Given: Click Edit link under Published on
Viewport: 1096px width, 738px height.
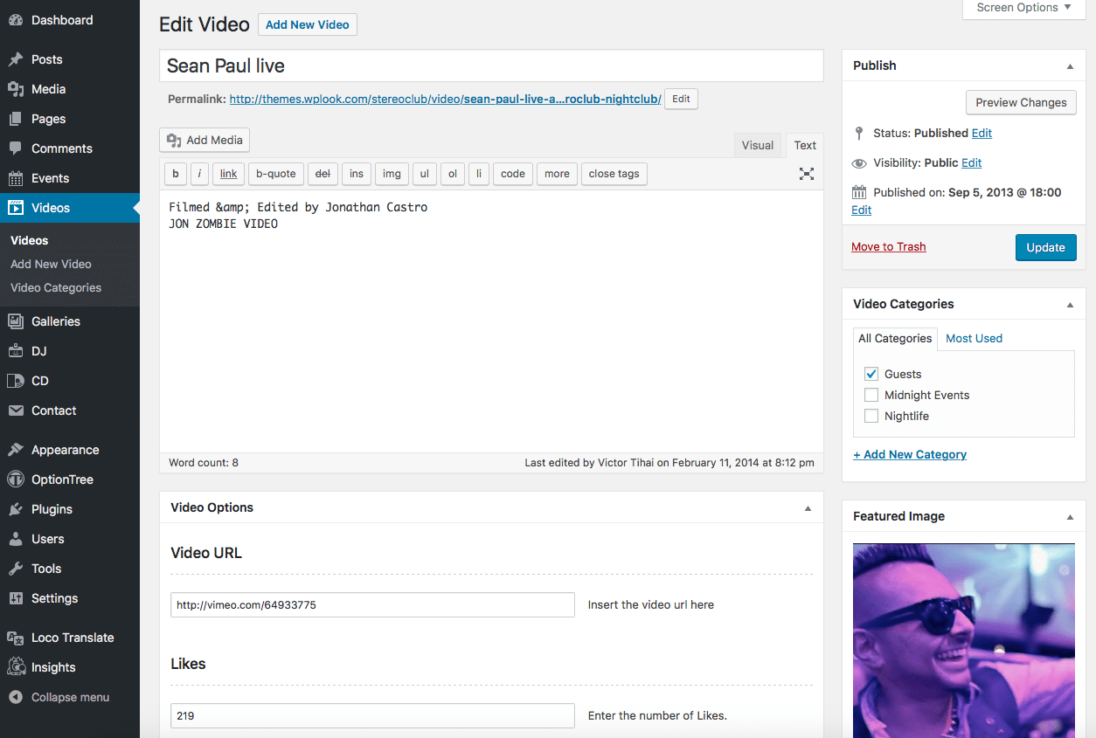Looking at the screenshot, I should pyautogui.click(x=861, y=210).
